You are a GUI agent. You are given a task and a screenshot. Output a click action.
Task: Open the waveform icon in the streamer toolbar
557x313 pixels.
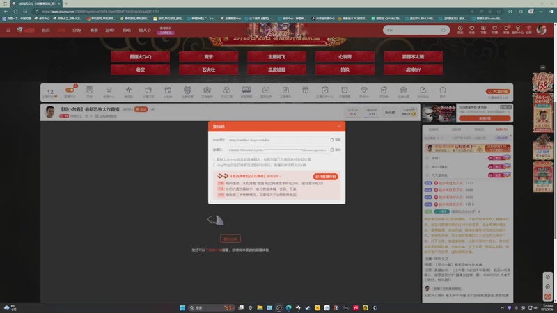pos(129,90)
